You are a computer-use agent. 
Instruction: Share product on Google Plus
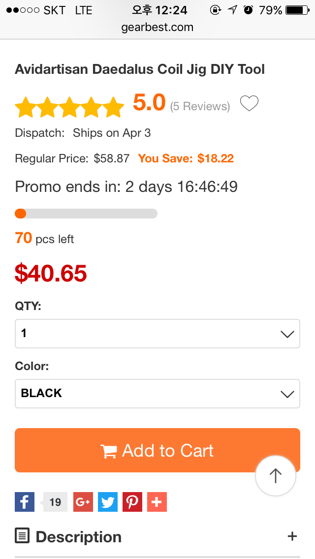tap(83, 502)
